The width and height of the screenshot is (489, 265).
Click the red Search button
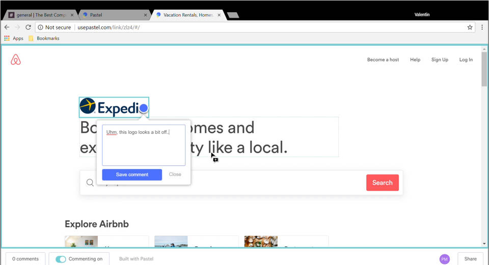click(x=382, y=183)
